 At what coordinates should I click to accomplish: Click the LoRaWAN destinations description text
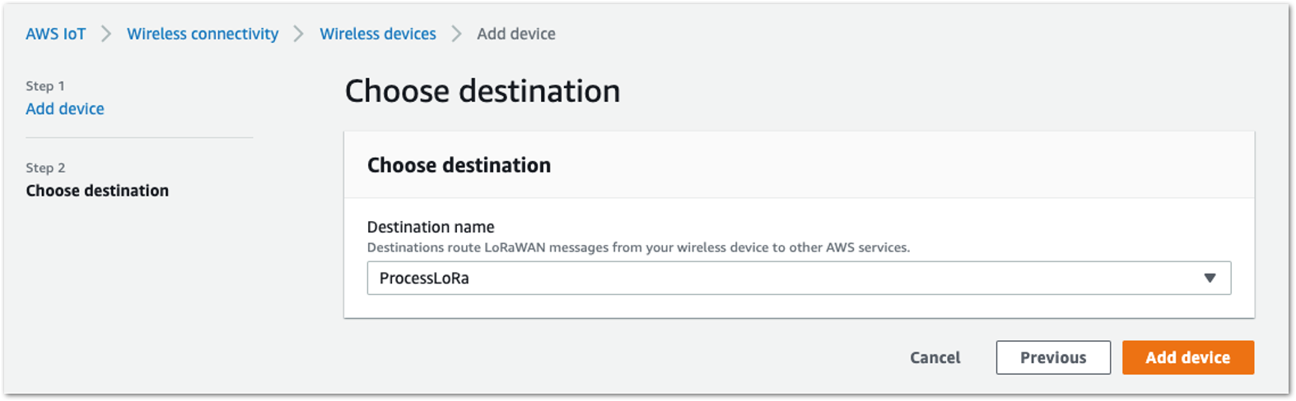tap(638, 247)
